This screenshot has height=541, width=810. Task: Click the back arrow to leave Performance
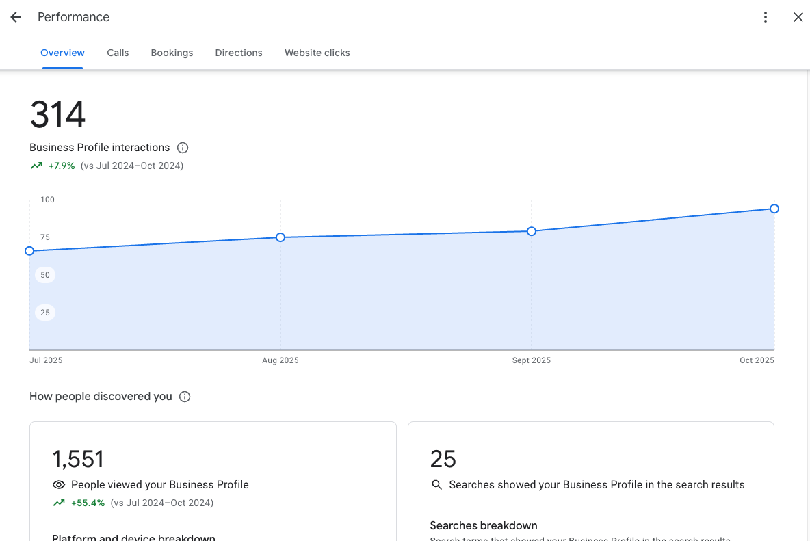click(x=15, y=17)
